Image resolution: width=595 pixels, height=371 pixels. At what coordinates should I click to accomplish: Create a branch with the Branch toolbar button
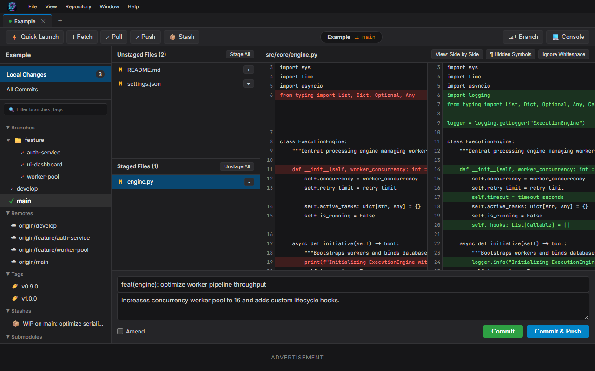[523, 37]
